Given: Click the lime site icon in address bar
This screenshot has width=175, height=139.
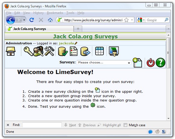Looking at the screenshot, I should click(x=60, y=20).
